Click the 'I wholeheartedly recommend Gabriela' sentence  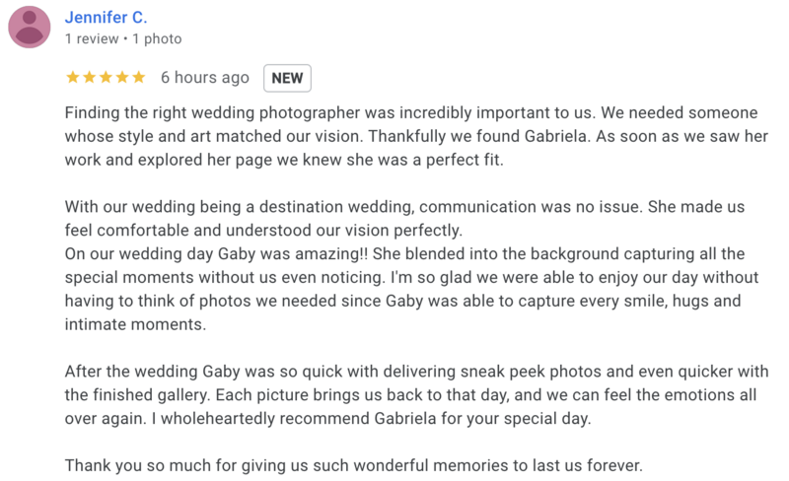tap(372, 419)
